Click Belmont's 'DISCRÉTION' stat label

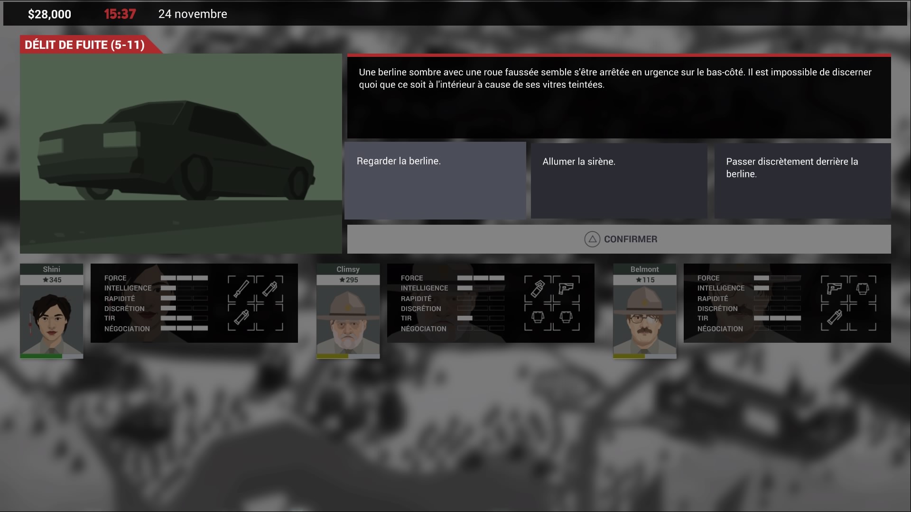tap(717, 309)
